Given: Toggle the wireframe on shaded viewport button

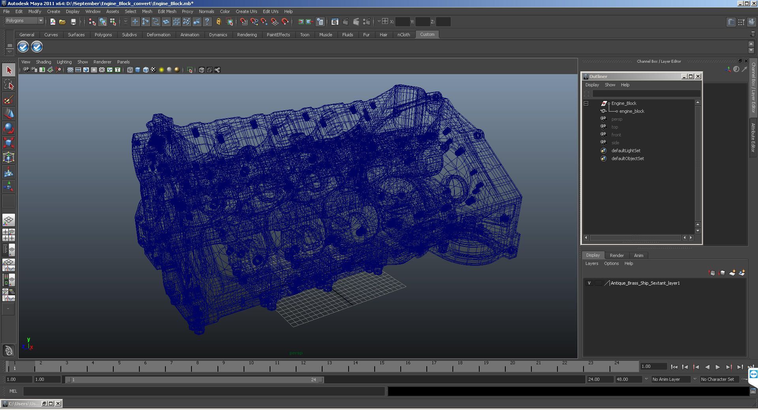Looking at the screenshot, I should click(x=146, y=70).
